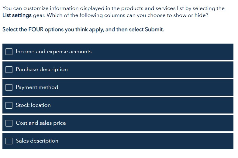The image size is (238, 158).
Task: Click the 'Sales description' label text
Action: [x=37, y=141]
